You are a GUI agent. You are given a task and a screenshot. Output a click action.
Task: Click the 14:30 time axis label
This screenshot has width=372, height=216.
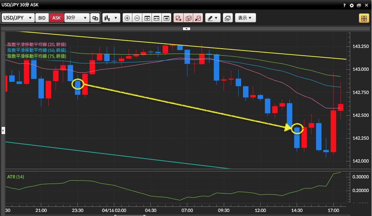click(x=297, y=210)
